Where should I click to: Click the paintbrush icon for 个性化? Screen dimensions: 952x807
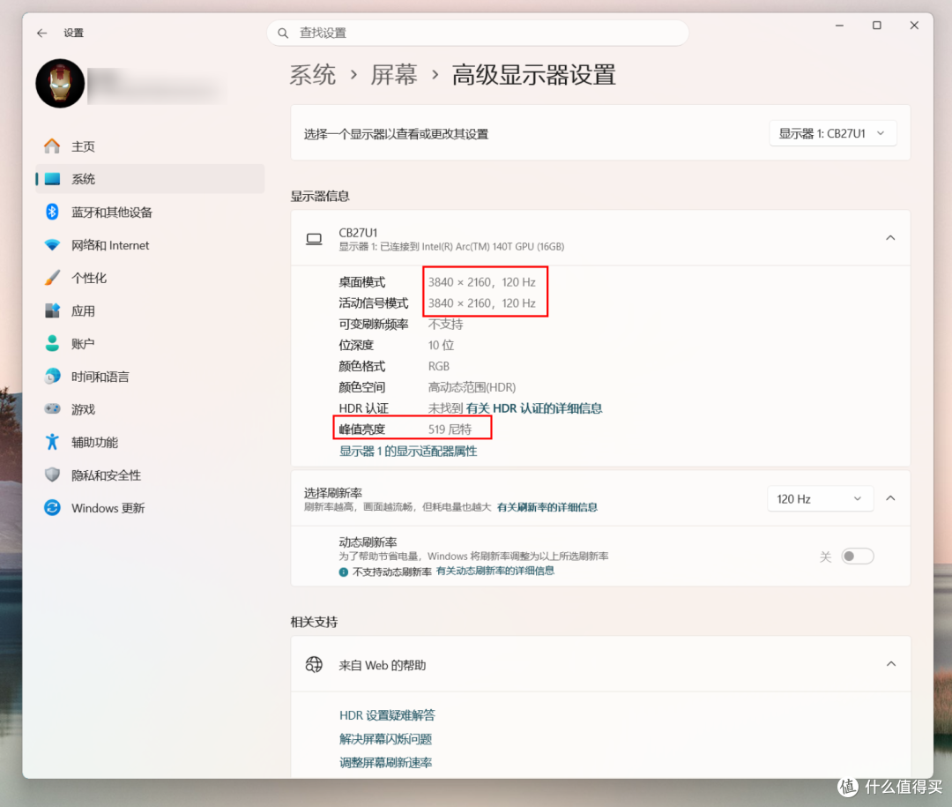[x=52, y=278]
